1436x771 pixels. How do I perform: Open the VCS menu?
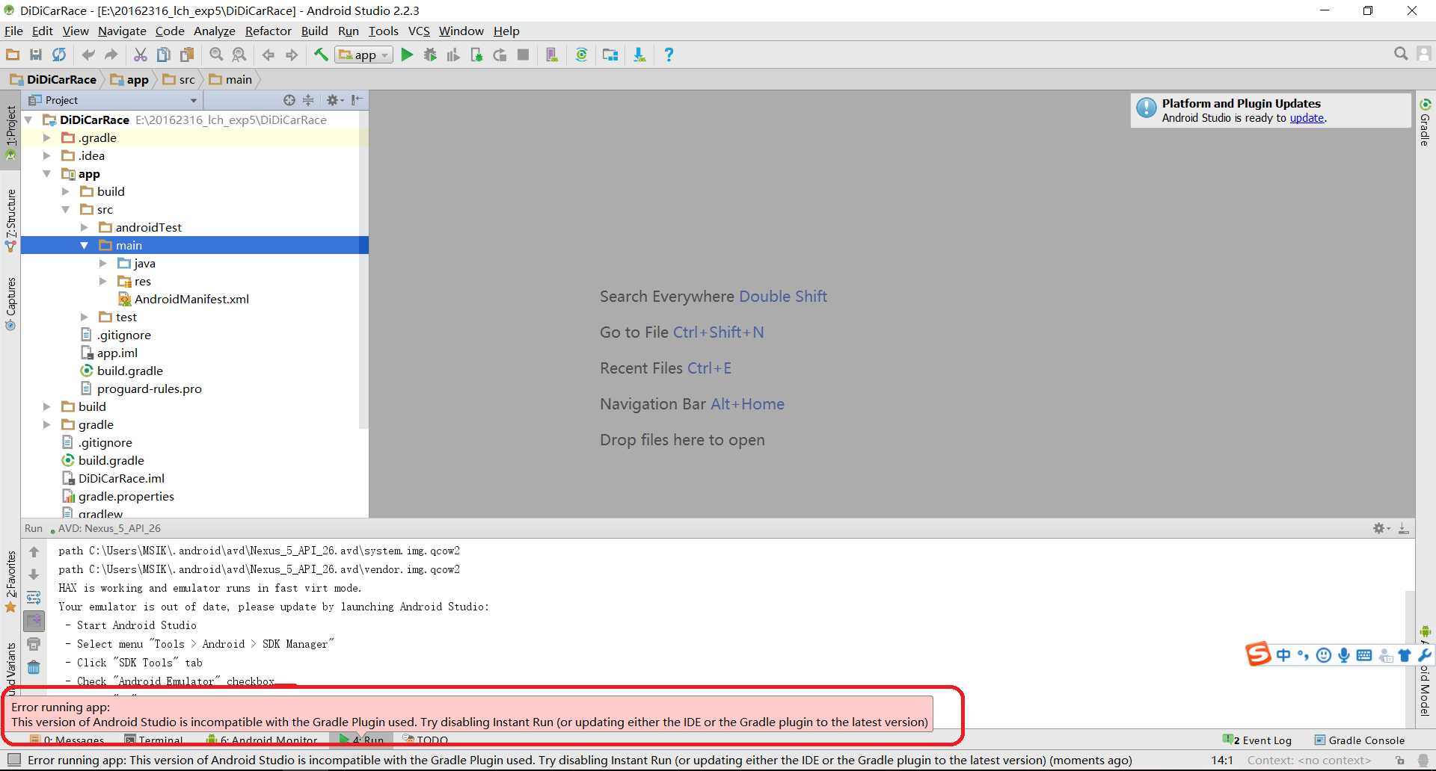click(x=419, y=31)
